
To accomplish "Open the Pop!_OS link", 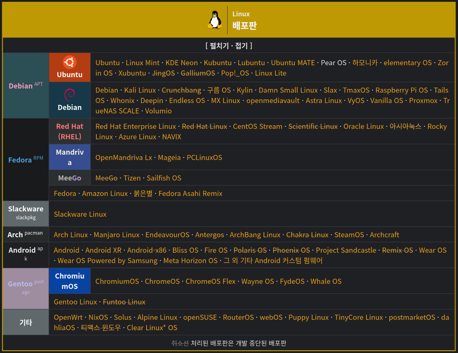I will pyautogui.click(x=235, y=73).
